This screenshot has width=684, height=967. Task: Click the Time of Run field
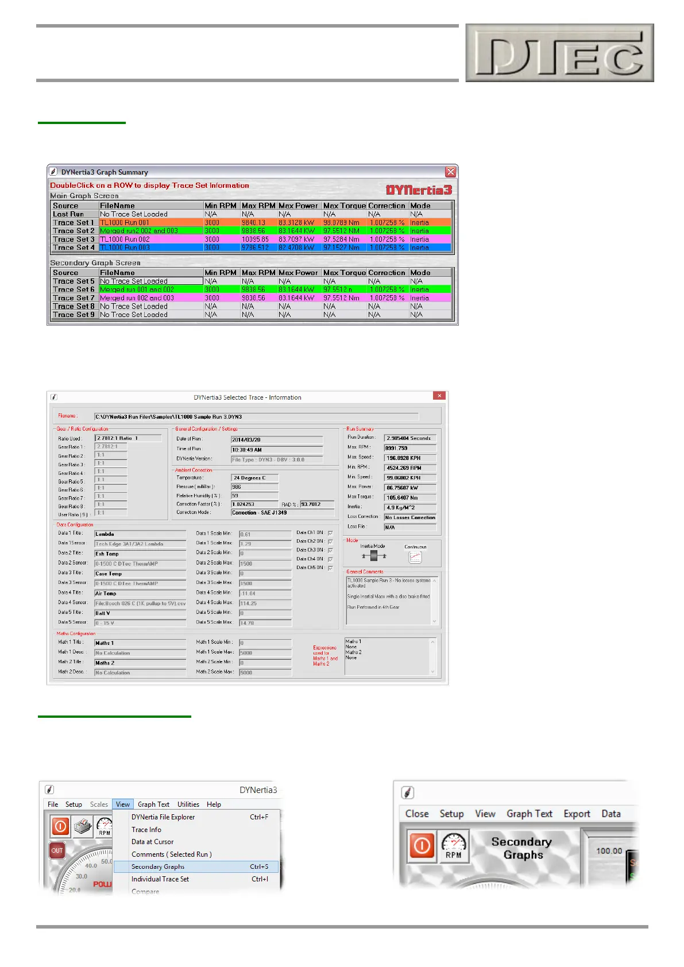tap(277, 450)
